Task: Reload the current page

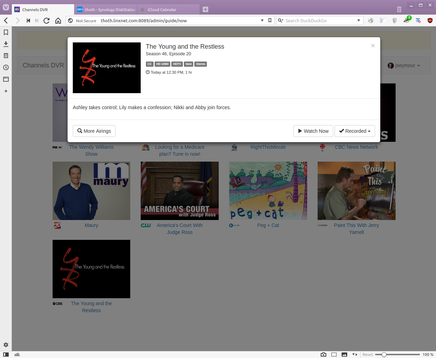Action: [x=46, y=21]
